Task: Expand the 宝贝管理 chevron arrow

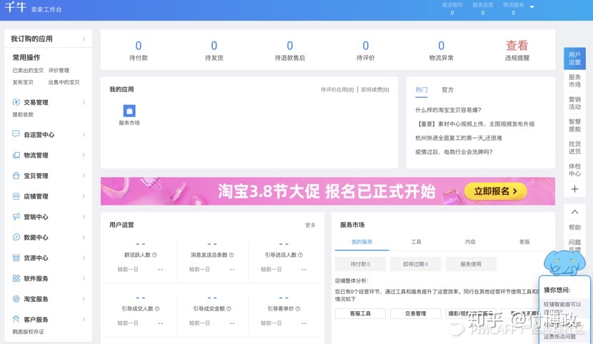Action: pyautogui.click(x=84, y=176)
